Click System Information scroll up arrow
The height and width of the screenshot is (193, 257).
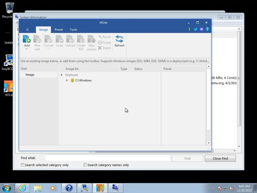point(239,29)
